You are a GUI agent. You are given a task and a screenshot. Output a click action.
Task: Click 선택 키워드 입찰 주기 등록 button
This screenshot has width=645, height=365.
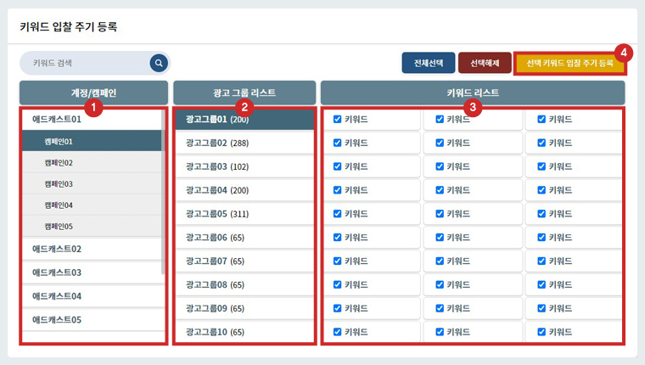coord(569,63)
